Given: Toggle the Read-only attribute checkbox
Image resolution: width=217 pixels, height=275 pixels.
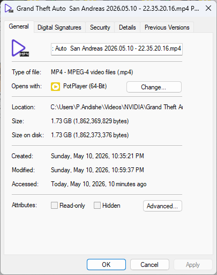Looking at the screenshot, I should pos(54,206).
